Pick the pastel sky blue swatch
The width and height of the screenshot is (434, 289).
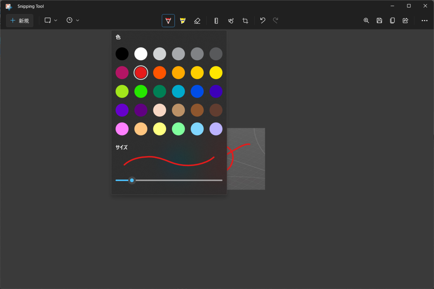(197, 129)
